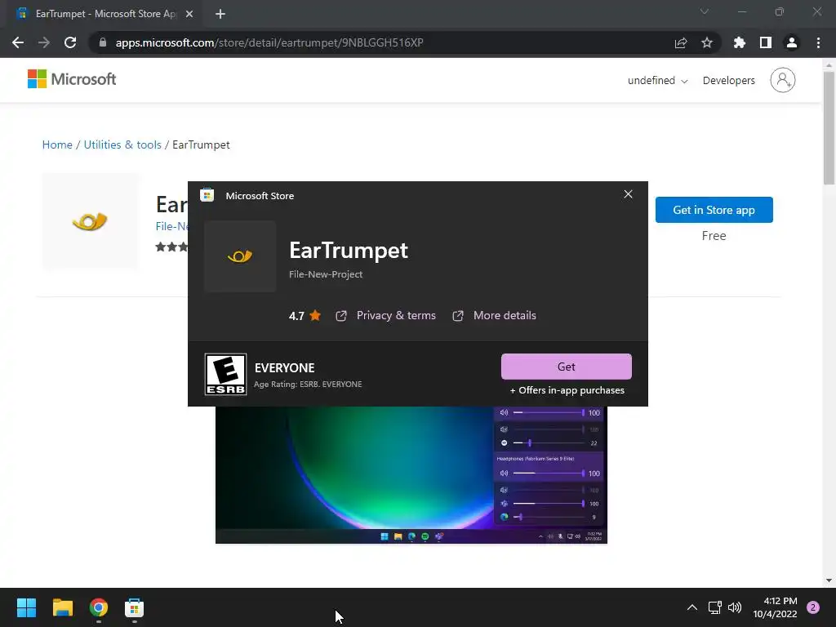836x627 pixels.
Task: Click the EarTrumpet breadcrumb text
Action: (x=201, y=145)
